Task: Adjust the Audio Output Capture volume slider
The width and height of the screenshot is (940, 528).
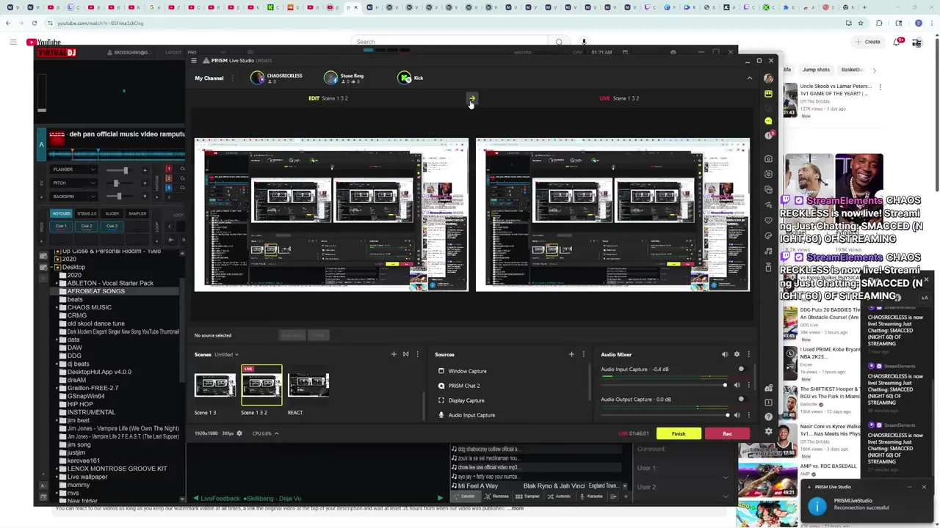Action: click(665, 415)
